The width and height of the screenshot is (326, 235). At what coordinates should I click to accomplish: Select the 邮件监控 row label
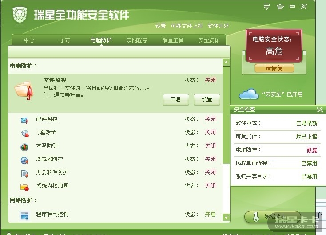tap(47, 119)
